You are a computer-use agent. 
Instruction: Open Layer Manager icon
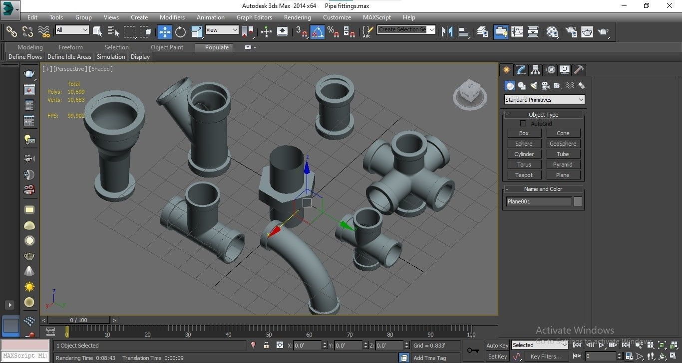tap(482, 31)
